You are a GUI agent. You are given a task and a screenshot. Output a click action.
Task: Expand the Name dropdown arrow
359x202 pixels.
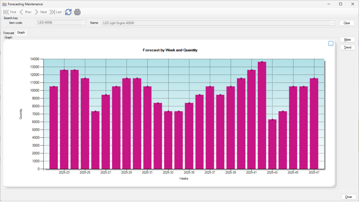pos(332,23)
